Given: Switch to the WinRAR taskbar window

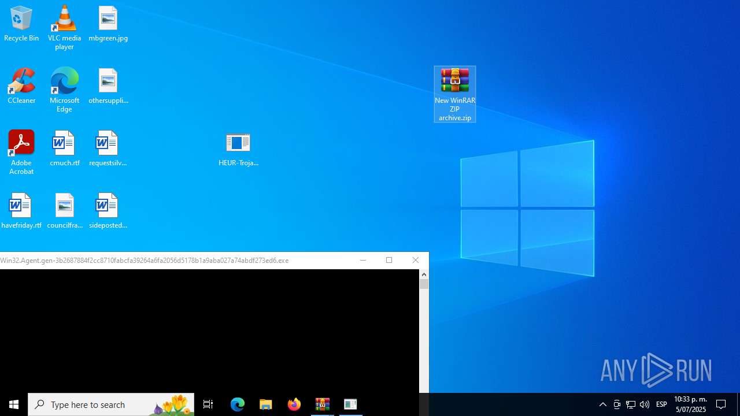Looking at the screenshot, I should (323, 404).
